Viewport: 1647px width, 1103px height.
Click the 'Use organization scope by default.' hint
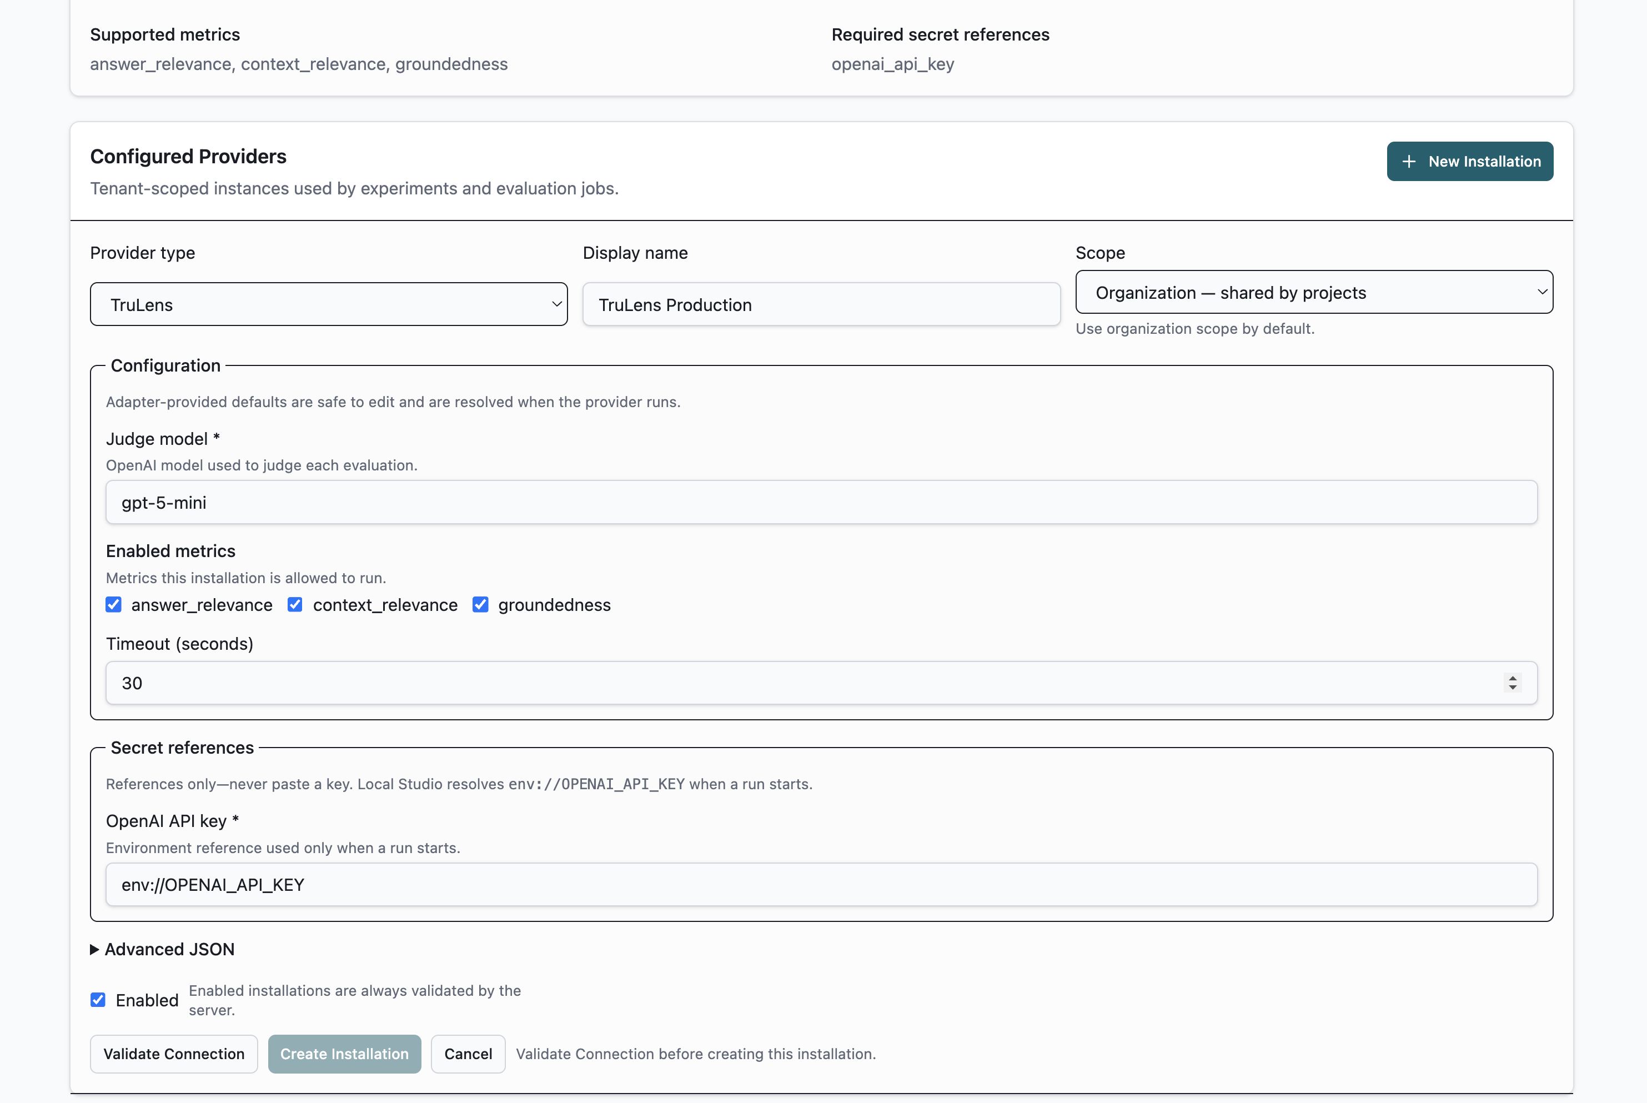coord(1195,328)
